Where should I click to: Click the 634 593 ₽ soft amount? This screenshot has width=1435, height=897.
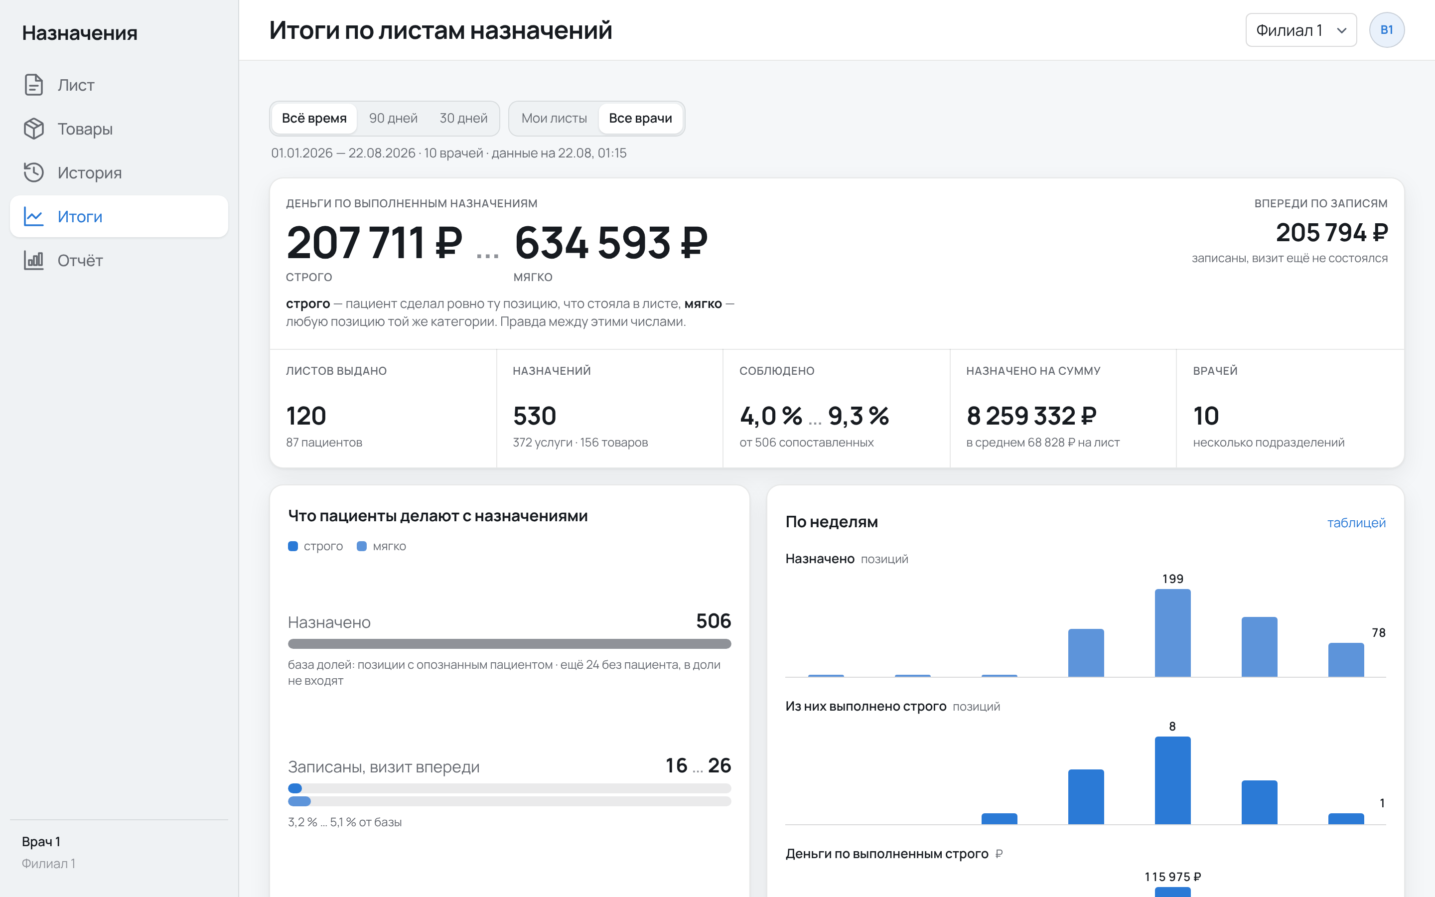(611, 243)
